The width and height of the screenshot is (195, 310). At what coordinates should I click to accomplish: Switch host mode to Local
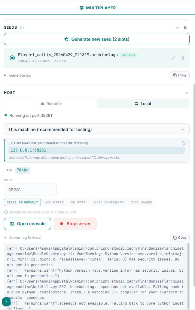tap(143, 104)
